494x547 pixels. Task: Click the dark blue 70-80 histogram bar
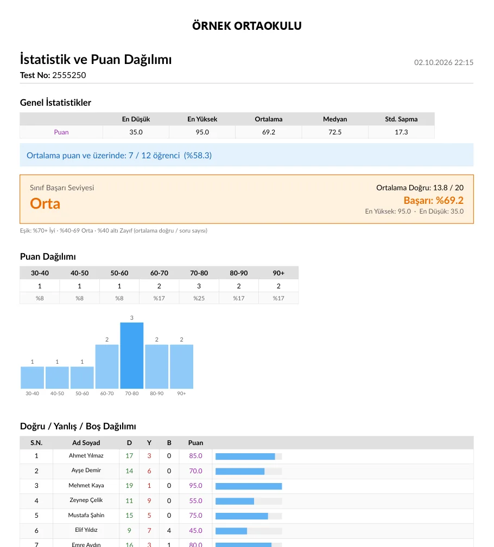132,356
